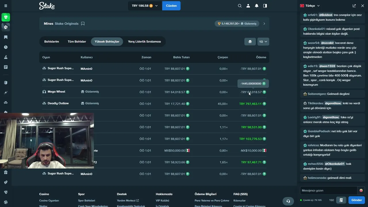
Task: Select Tüm Bahisler tab
Action: coord(77,42)
